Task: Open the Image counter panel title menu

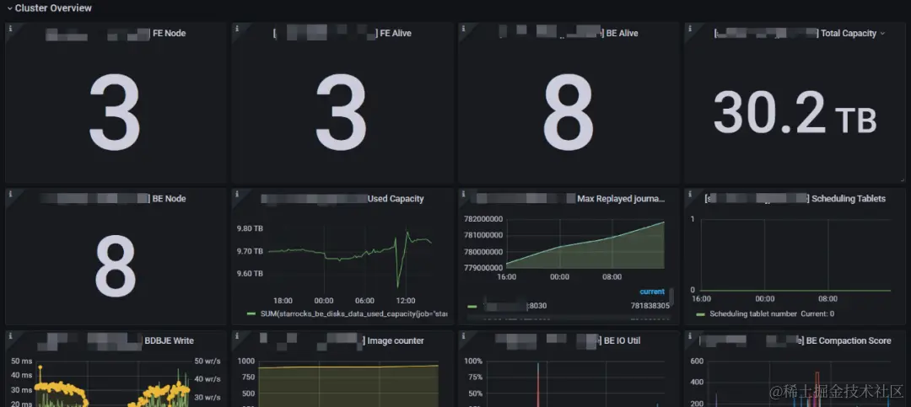Action: [342, 340]
